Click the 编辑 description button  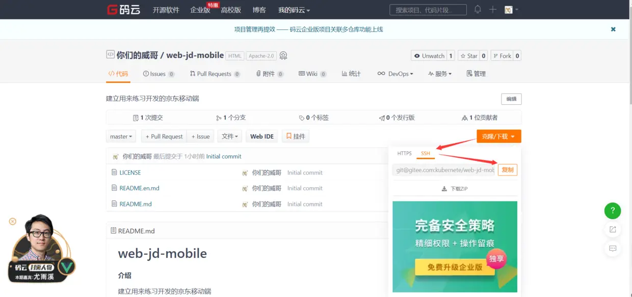[x=511, y=99]
